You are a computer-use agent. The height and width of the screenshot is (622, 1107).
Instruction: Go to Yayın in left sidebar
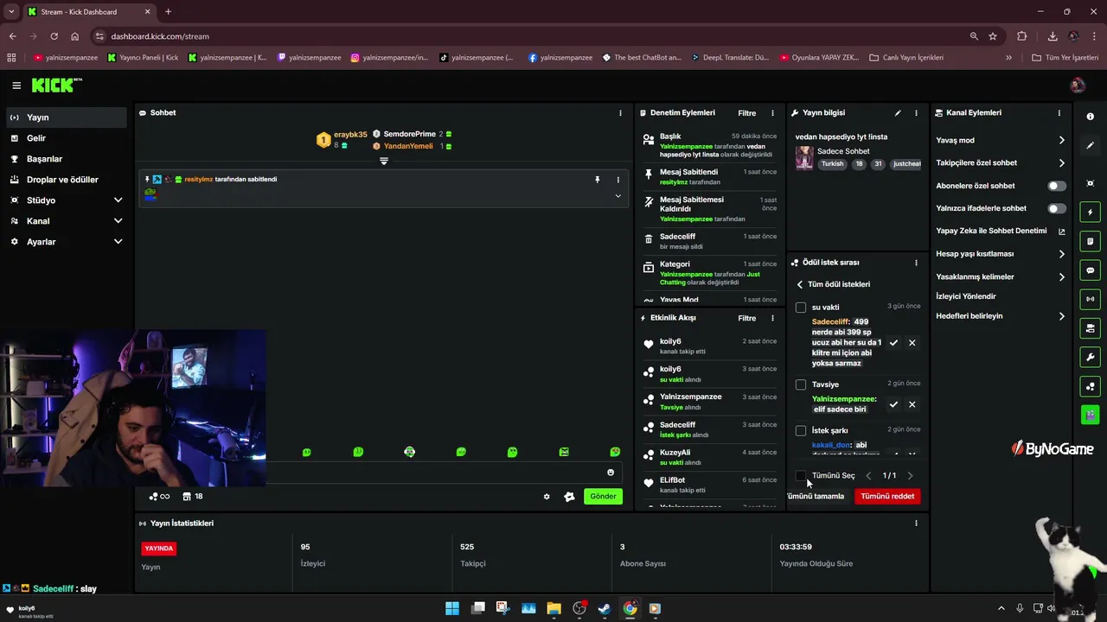[x=67, y=117]
